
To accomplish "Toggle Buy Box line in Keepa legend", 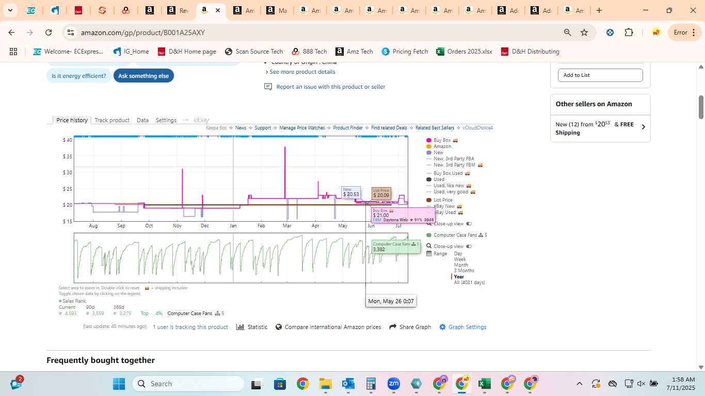I will pos(442,140).
